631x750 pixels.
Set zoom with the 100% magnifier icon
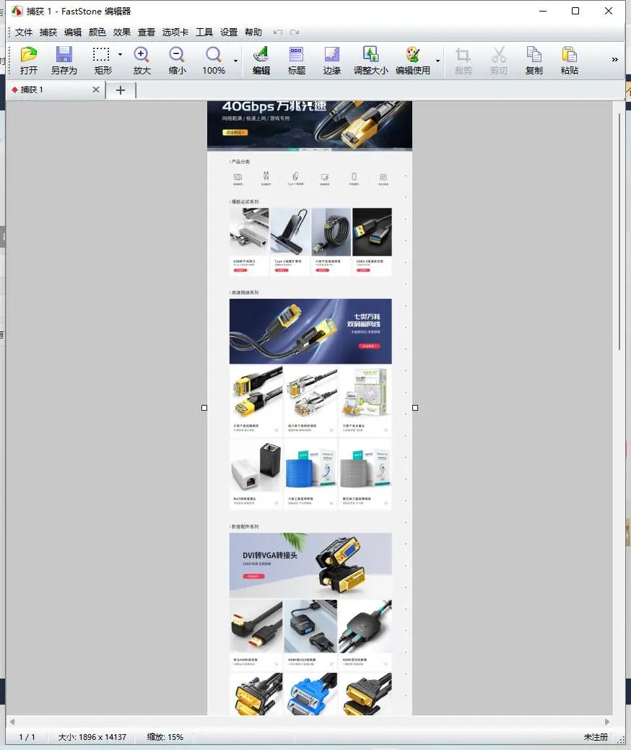pyautogui.click(x=214, y=55)
